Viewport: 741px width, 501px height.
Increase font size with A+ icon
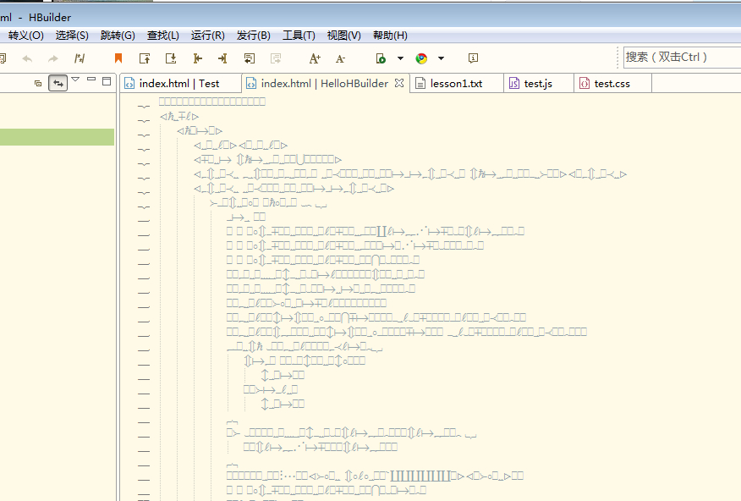pos(315,58)
